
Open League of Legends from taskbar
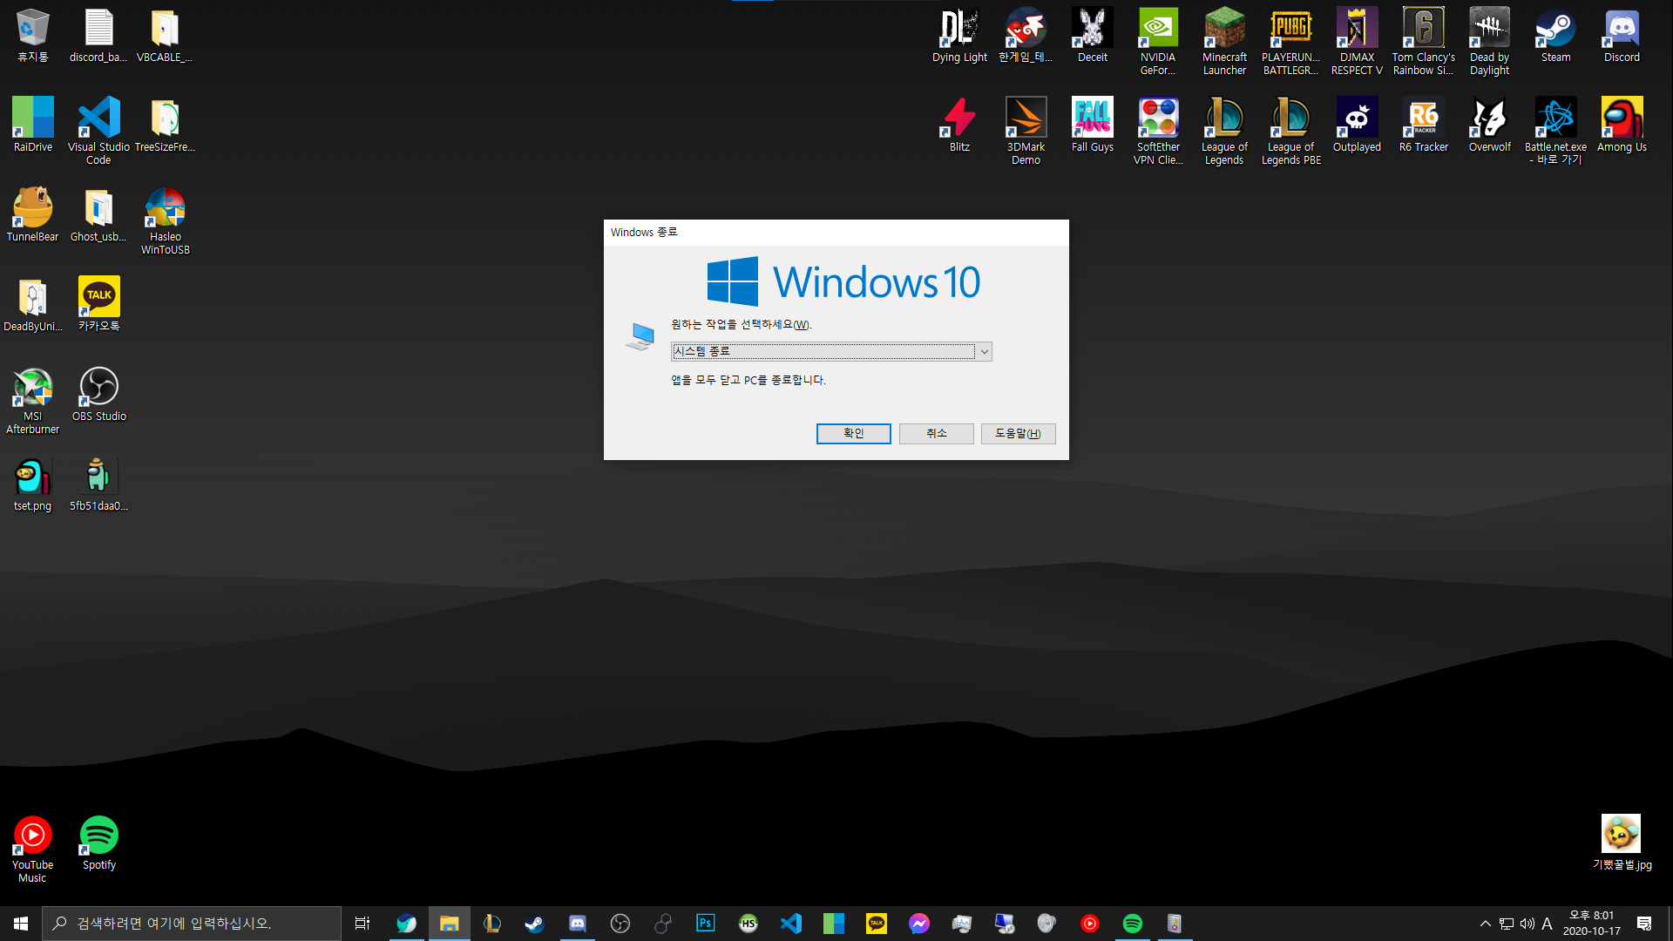[x=491, y=924]
